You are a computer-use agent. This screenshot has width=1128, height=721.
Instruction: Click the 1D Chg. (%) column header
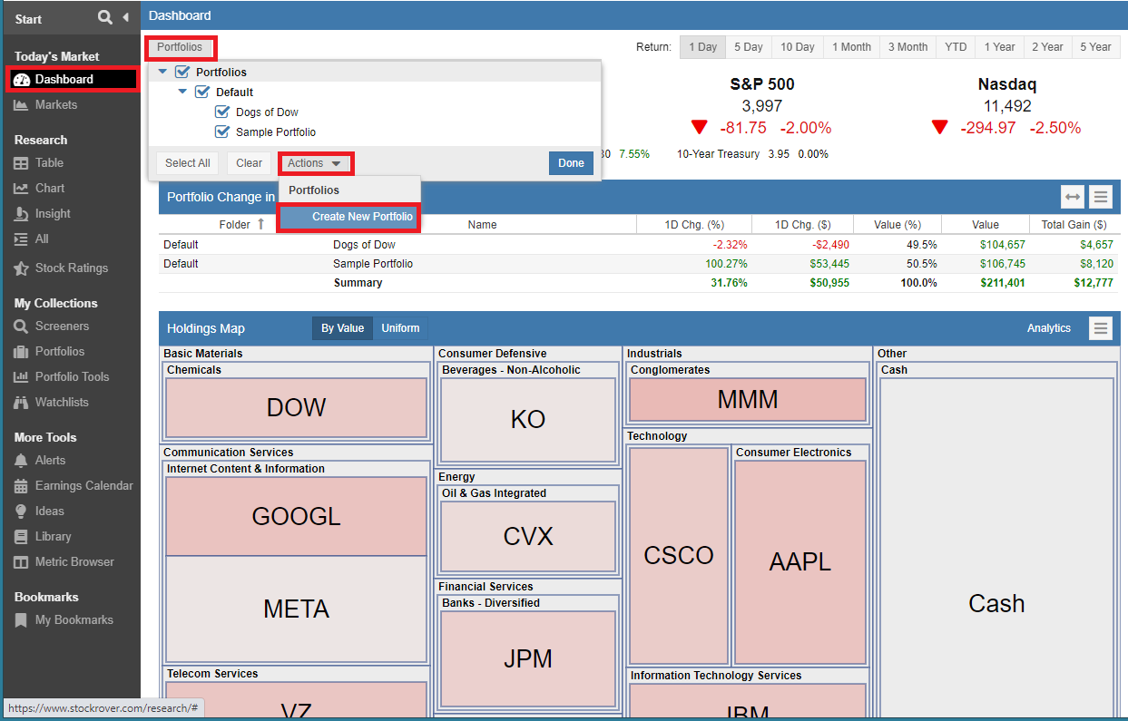[x=694, y=225]
